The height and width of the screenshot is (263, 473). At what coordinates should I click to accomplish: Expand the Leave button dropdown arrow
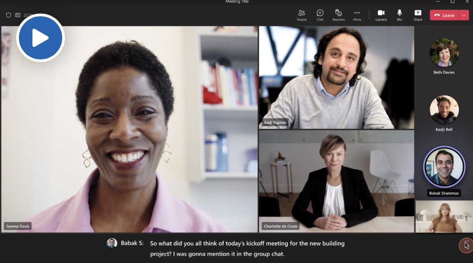[464, 15]
